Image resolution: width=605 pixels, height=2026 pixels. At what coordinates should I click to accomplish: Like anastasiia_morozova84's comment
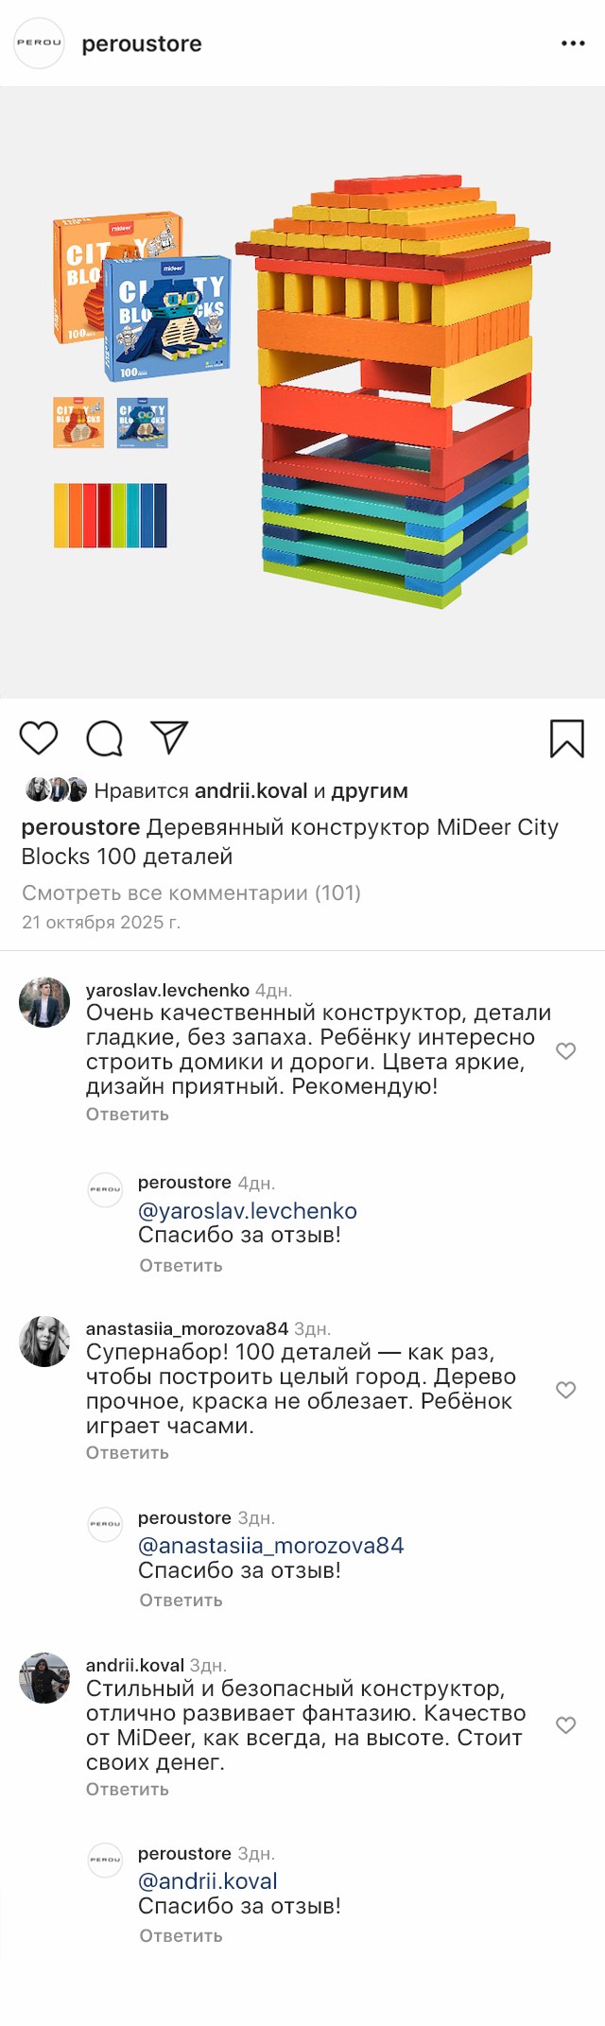tap(565, 1390)
